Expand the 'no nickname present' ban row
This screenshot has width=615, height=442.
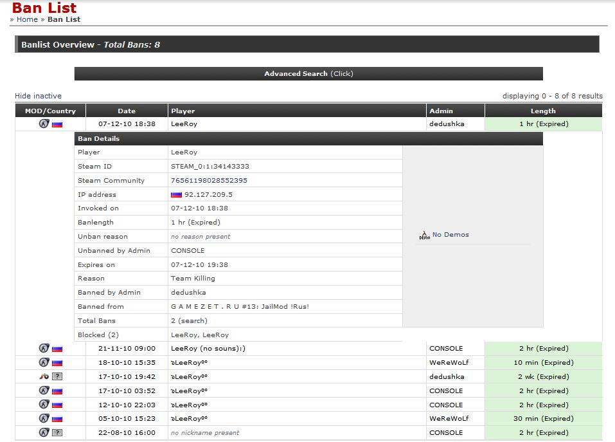coord(308,433)
